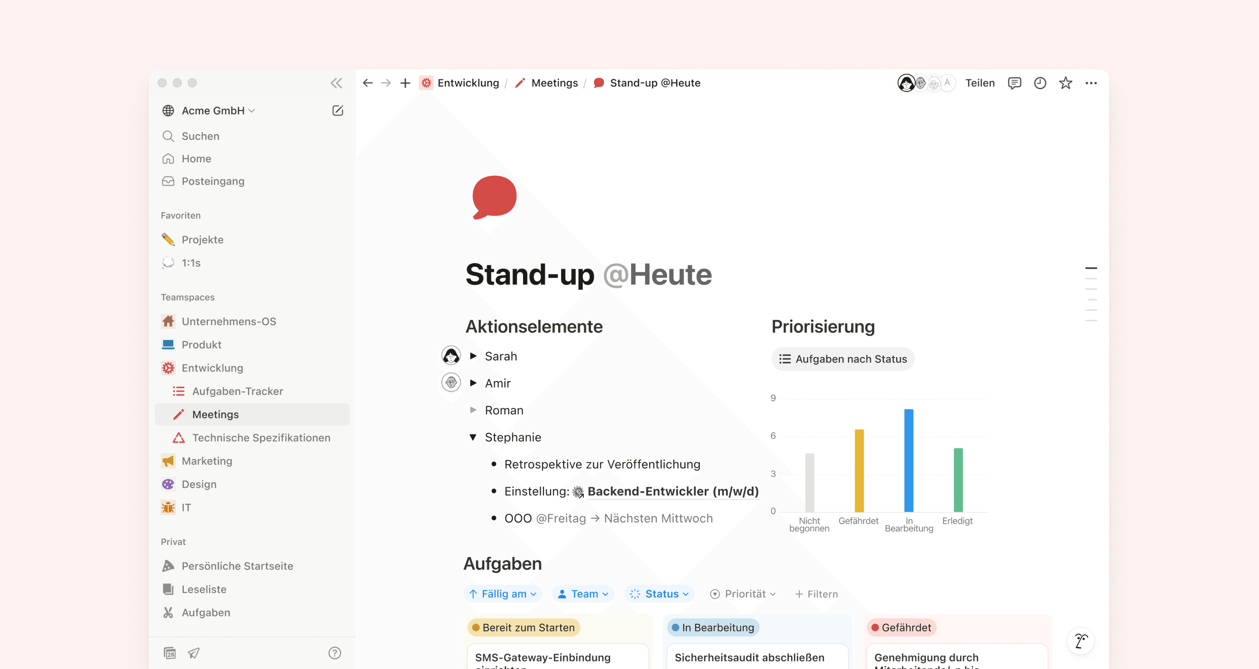Click Stand-up @Heute breadcrumb
The image size is (1259, 669).
647,83
